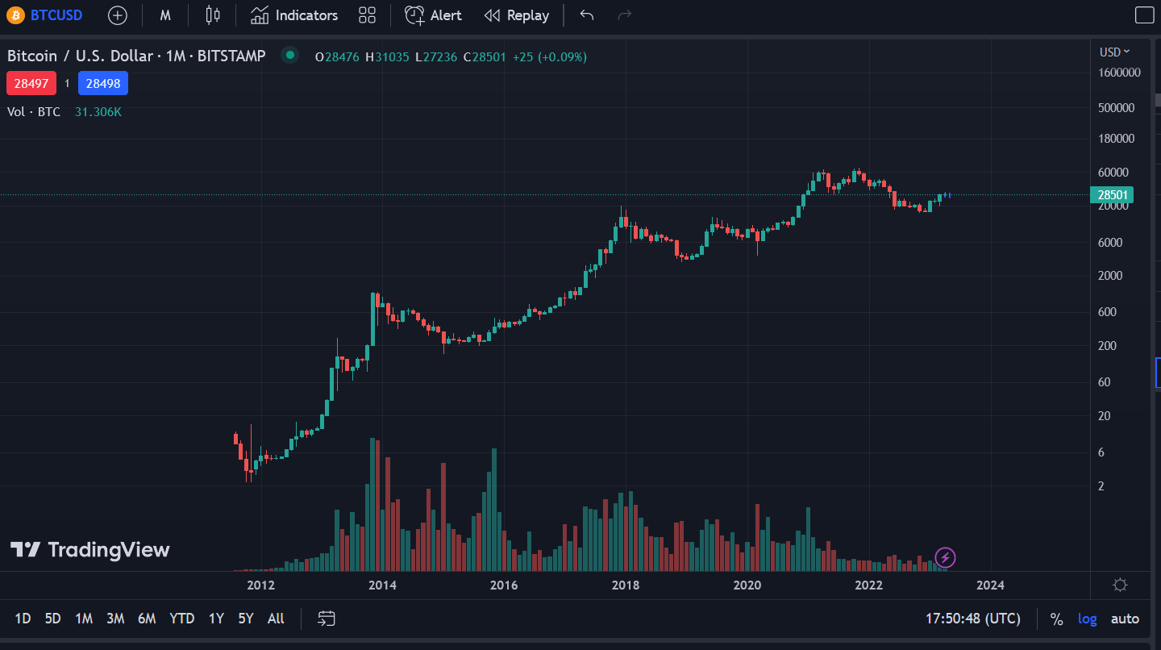Open the Indicators panel
The height and width of the screenshot is (650, 1161).
[294, 15]
